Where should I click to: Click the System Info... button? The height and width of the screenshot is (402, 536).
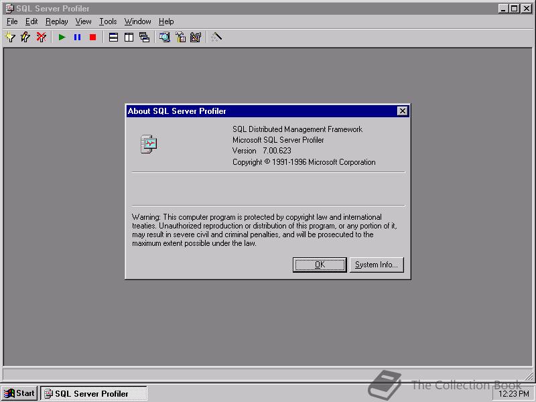pos(377,265)
